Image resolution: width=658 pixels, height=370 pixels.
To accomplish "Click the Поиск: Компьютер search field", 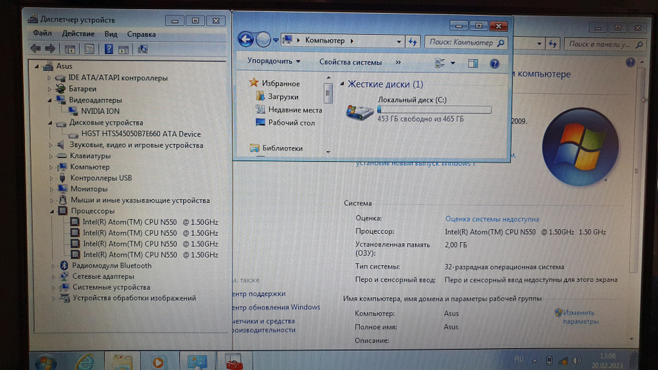I will [x=461, y=42].
